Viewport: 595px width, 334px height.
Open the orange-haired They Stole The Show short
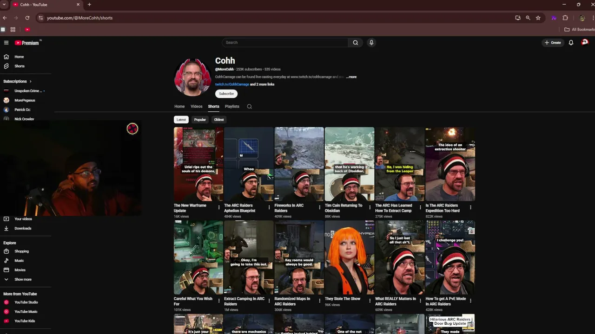(350, 257)
